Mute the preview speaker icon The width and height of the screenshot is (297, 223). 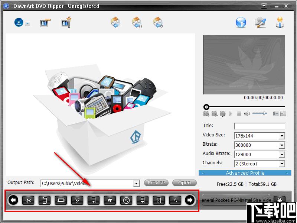click(247, 114)
